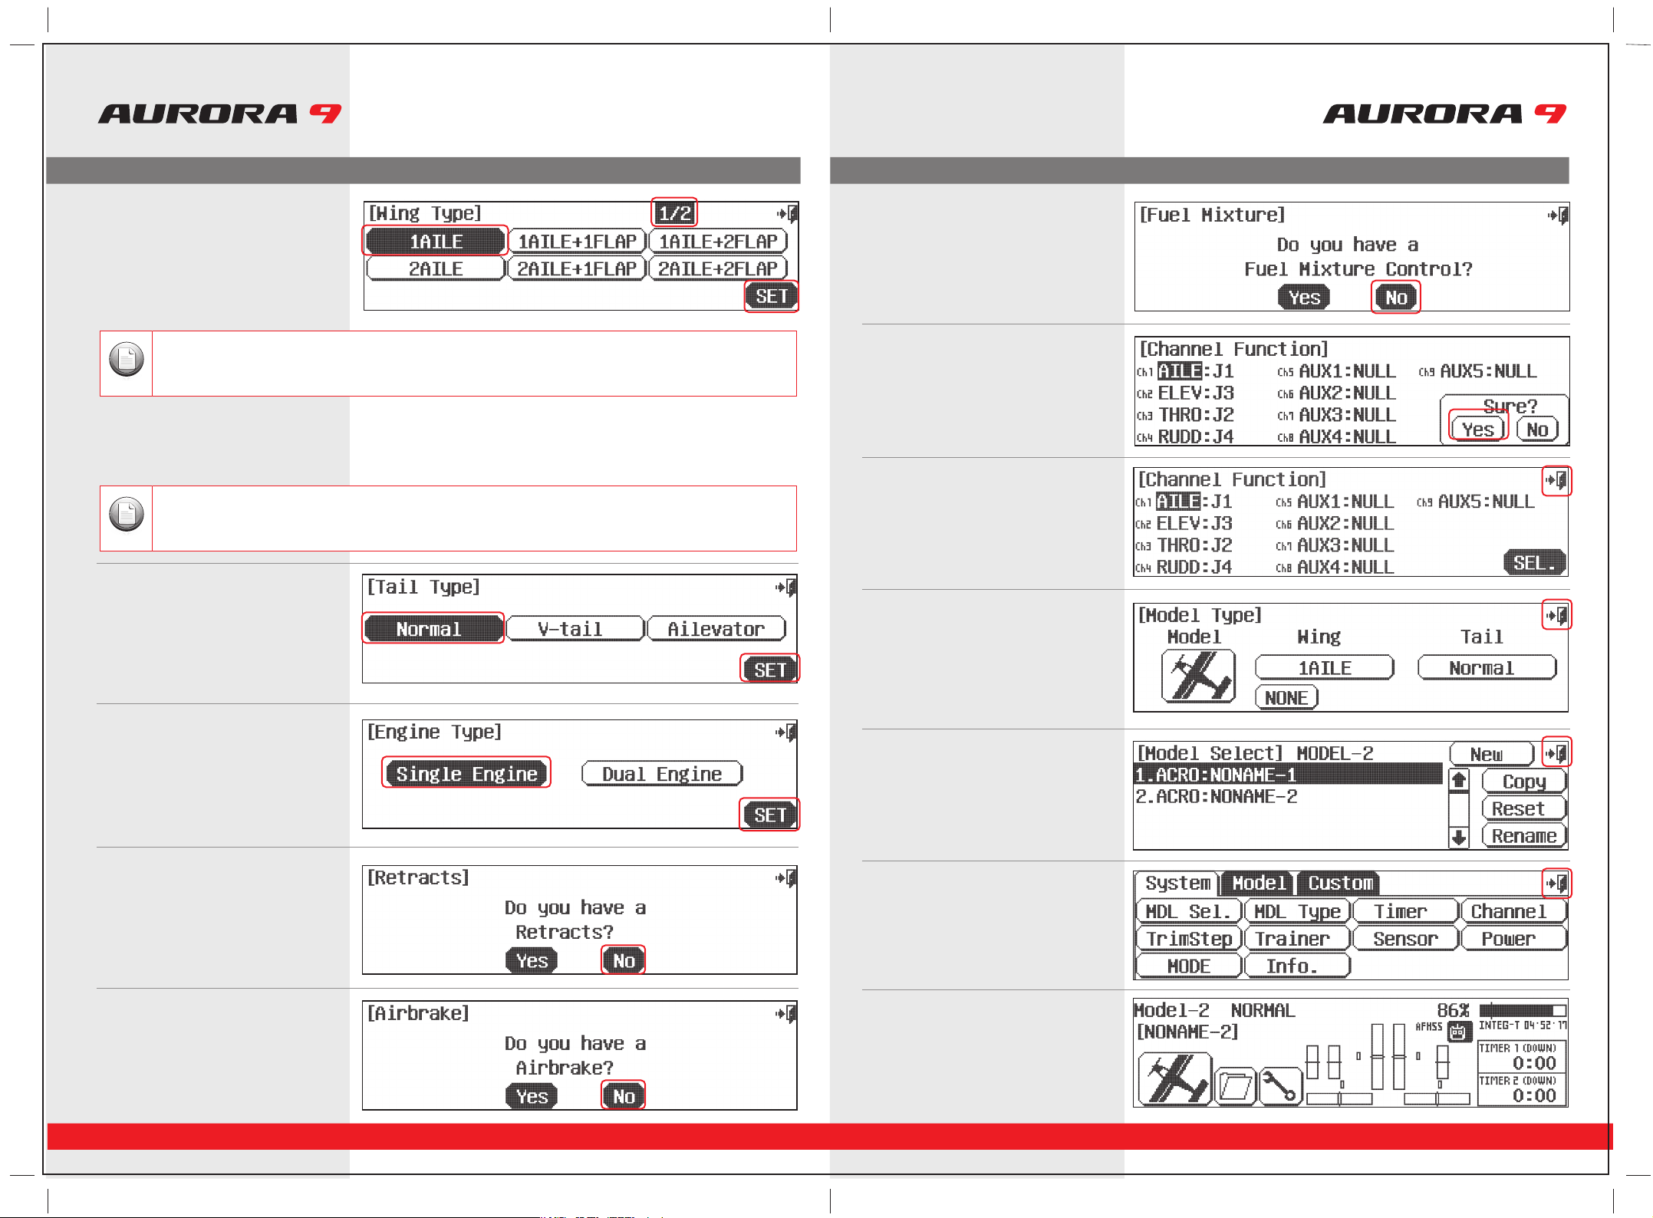Select the Dual Engine option
The image size is (1653, 1218).
662,774
